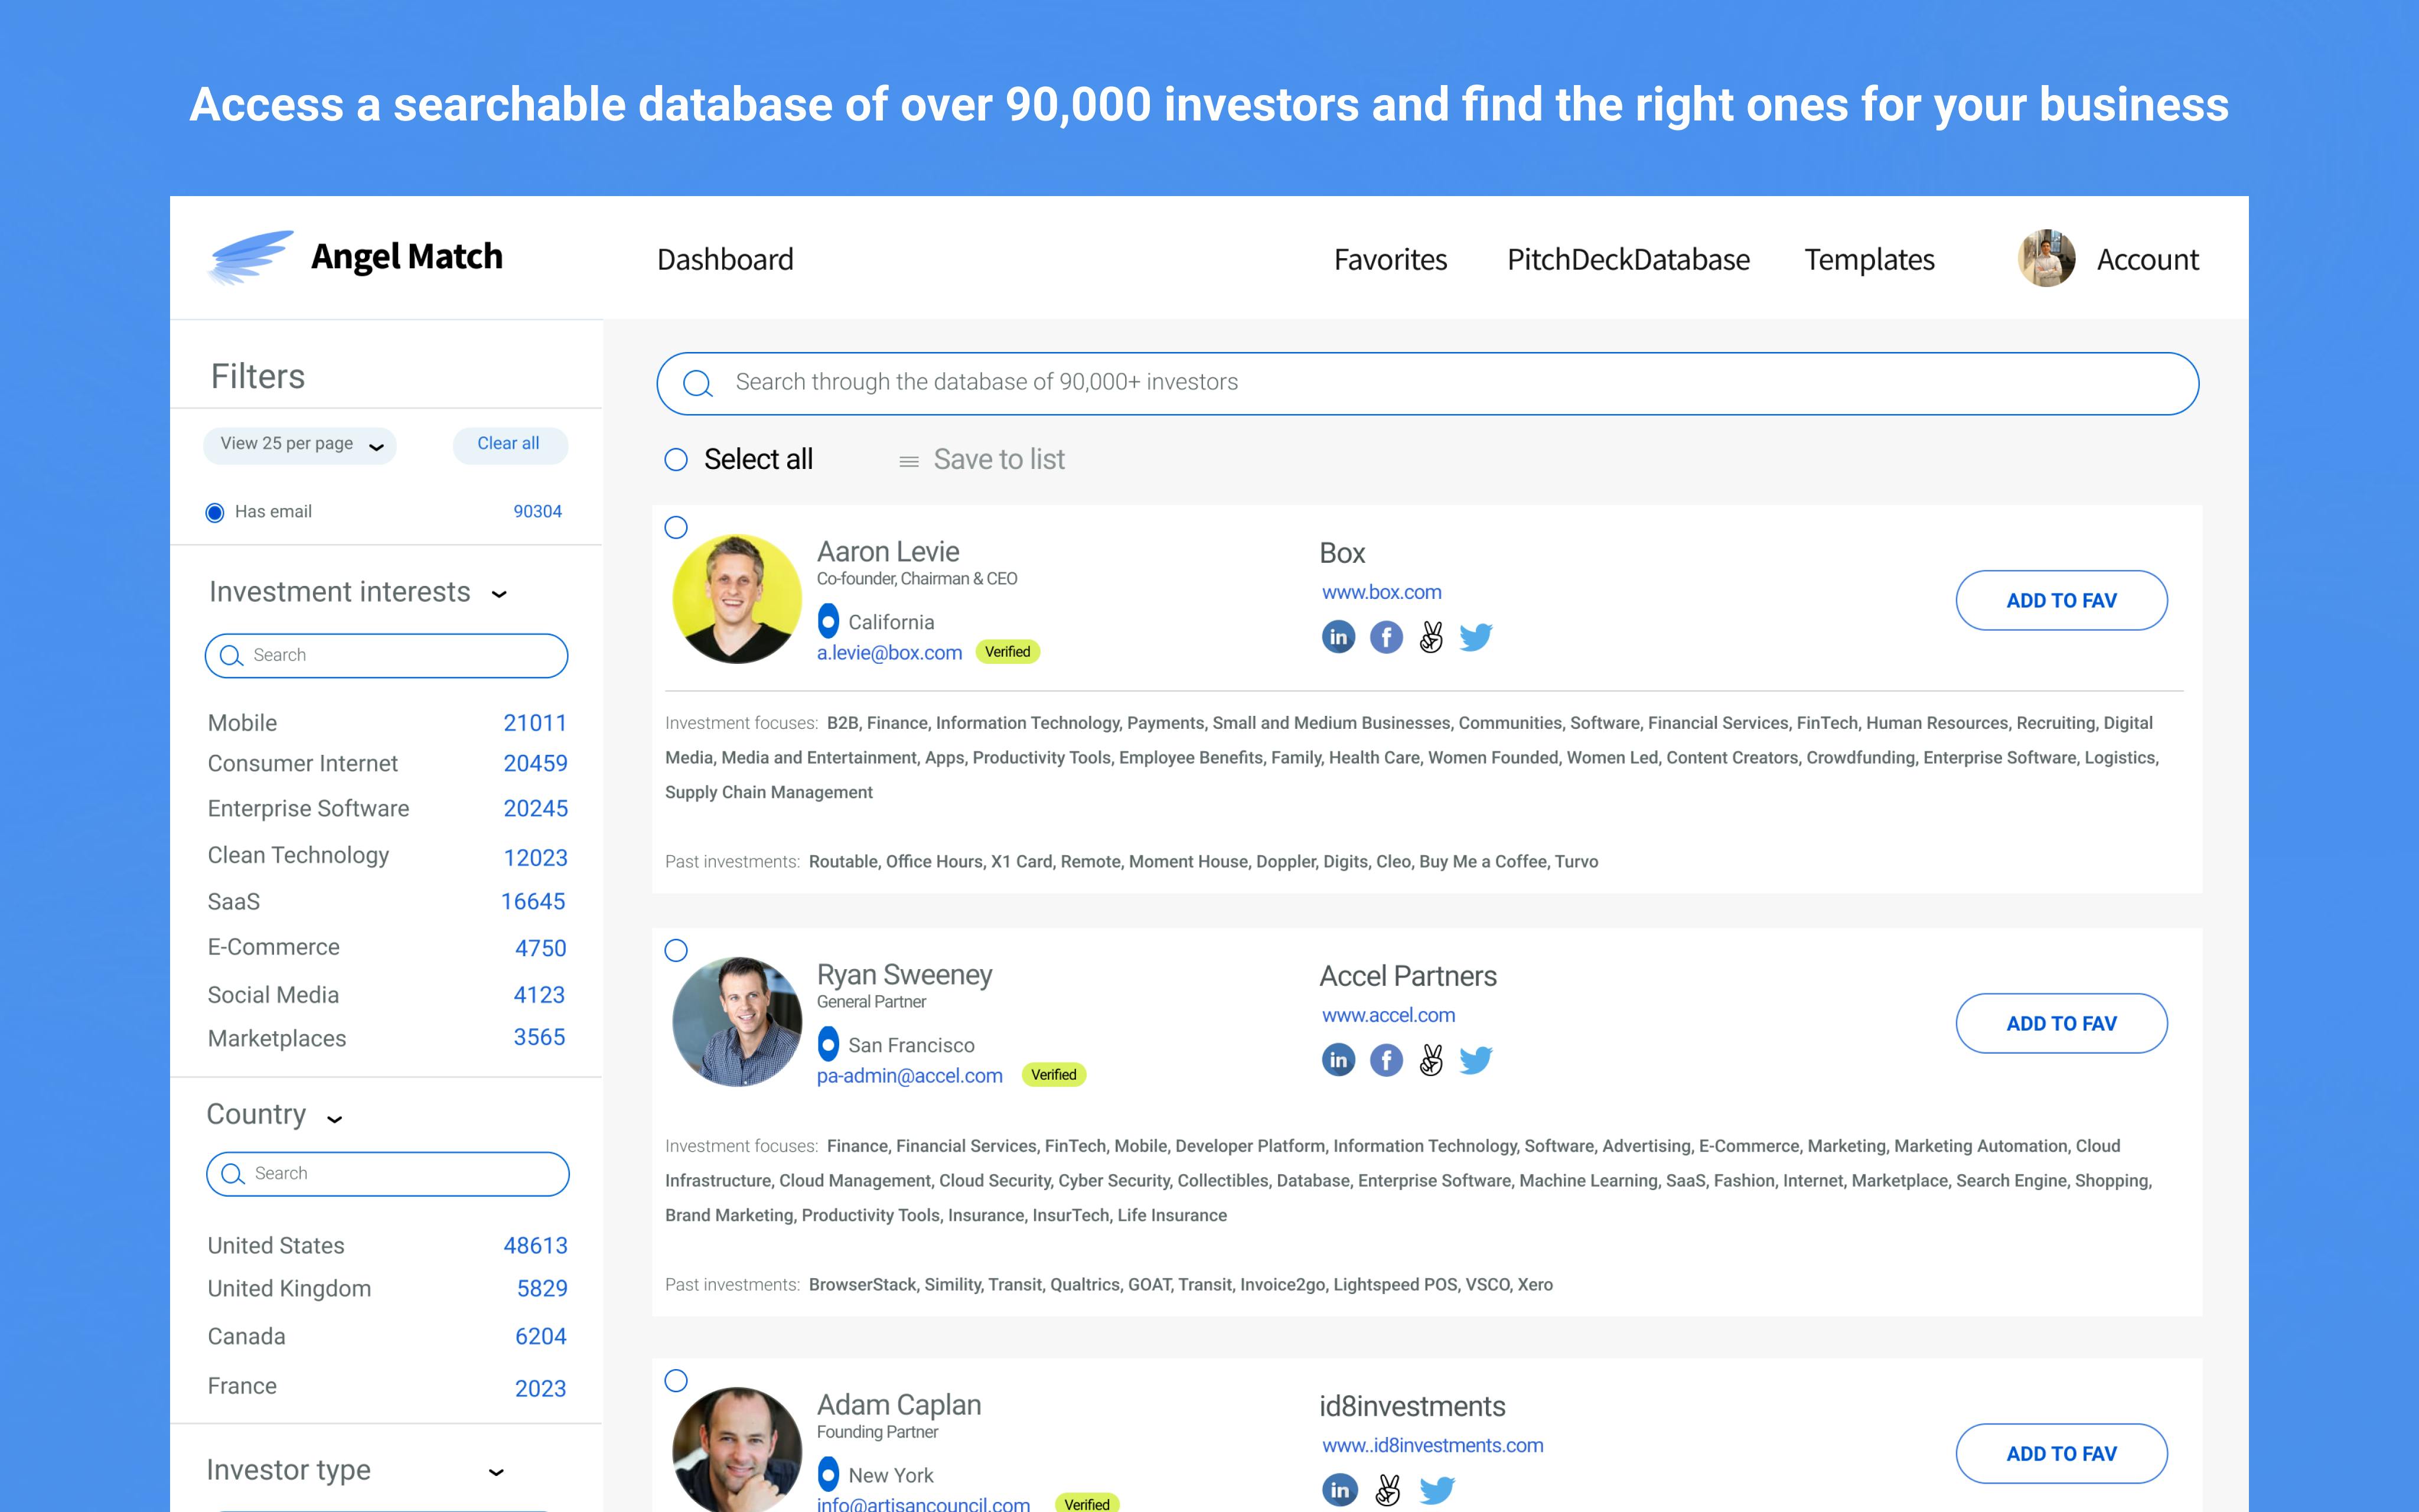Go to the Favorites tab
This screenshot has width=2419, height=1512.
(1390, 260)
